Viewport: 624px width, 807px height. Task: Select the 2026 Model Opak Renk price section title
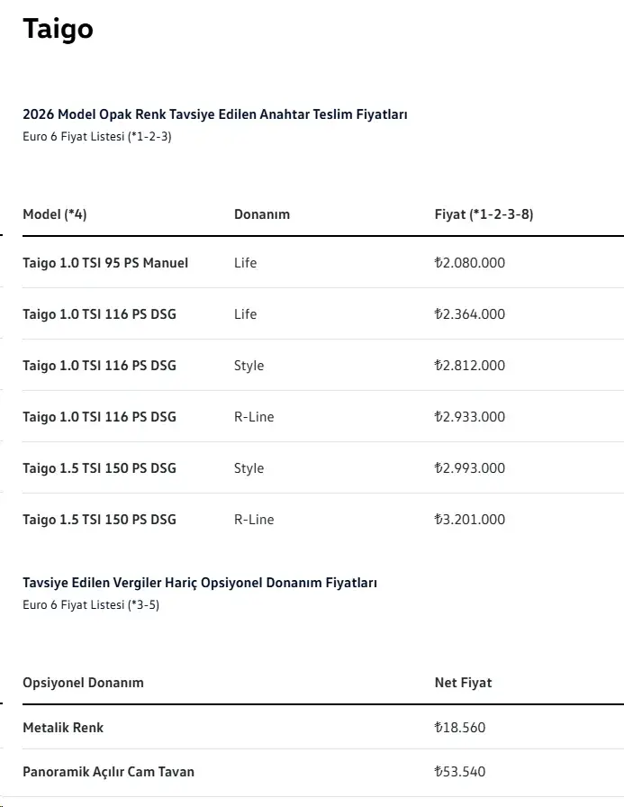pyautogui.click(x=215, y=114)
